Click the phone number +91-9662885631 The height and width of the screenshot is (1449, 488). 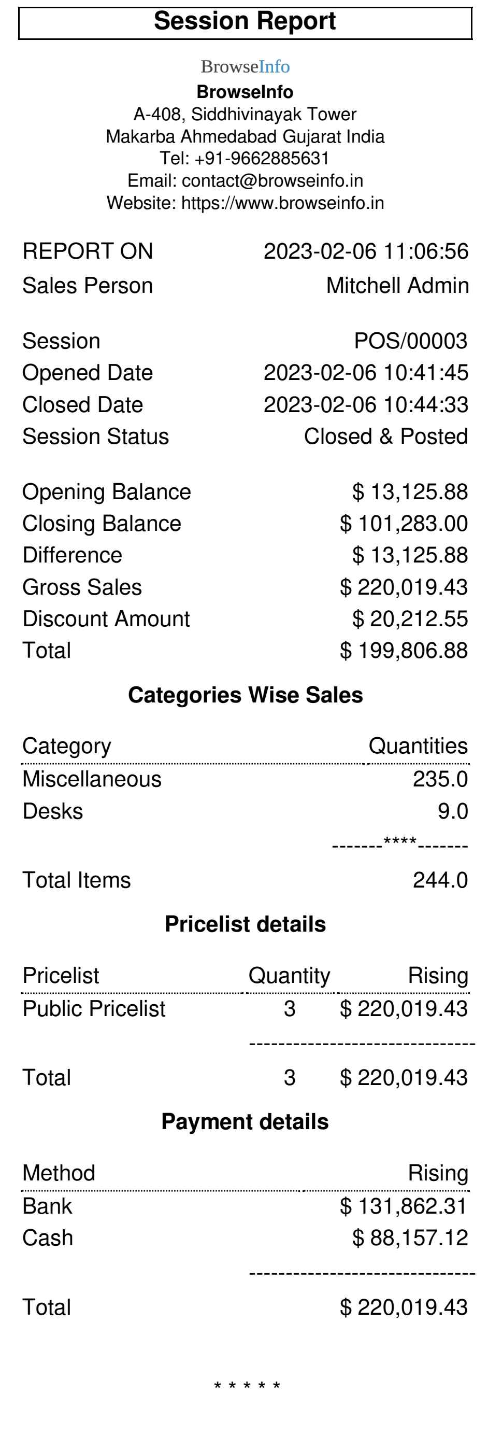[262, 159]
